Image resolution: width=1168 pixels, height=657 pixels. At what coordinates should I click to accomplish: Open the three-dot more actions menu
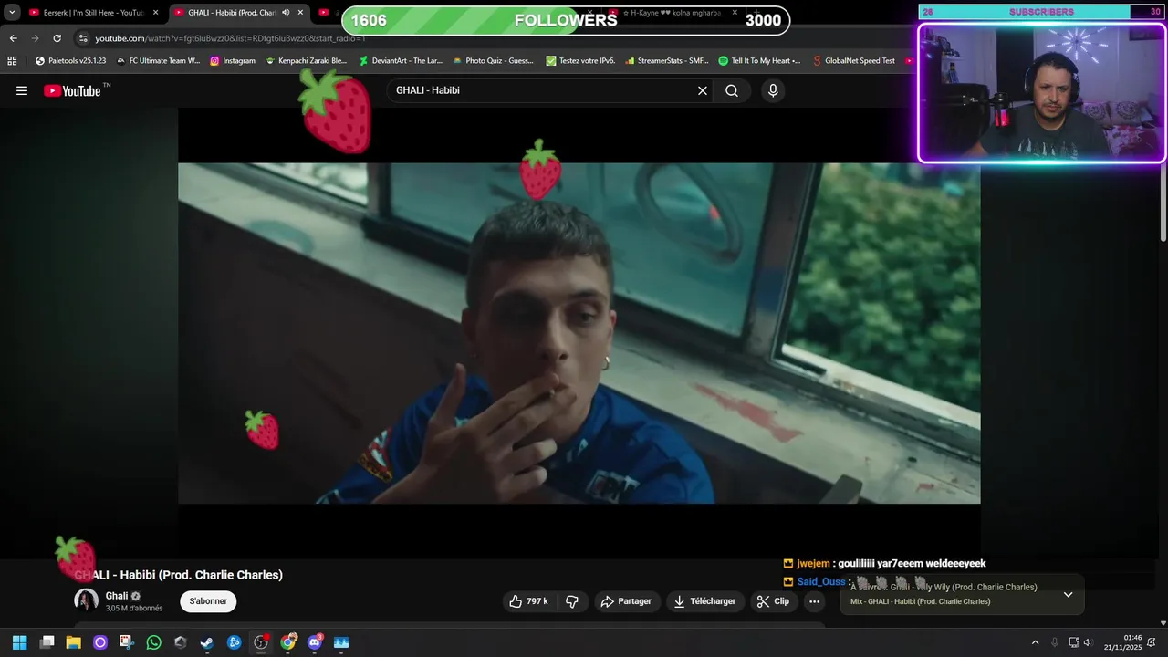tap(815, 601)
